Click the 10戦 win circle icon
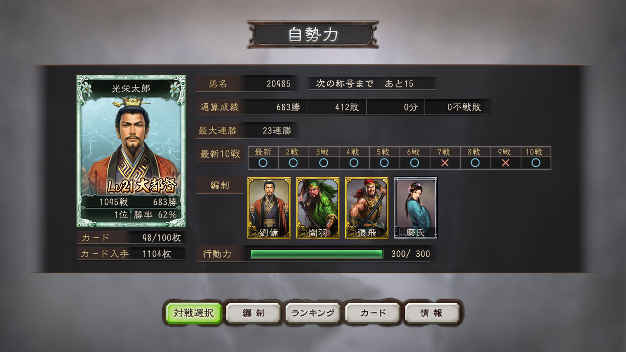 [536, 163]
